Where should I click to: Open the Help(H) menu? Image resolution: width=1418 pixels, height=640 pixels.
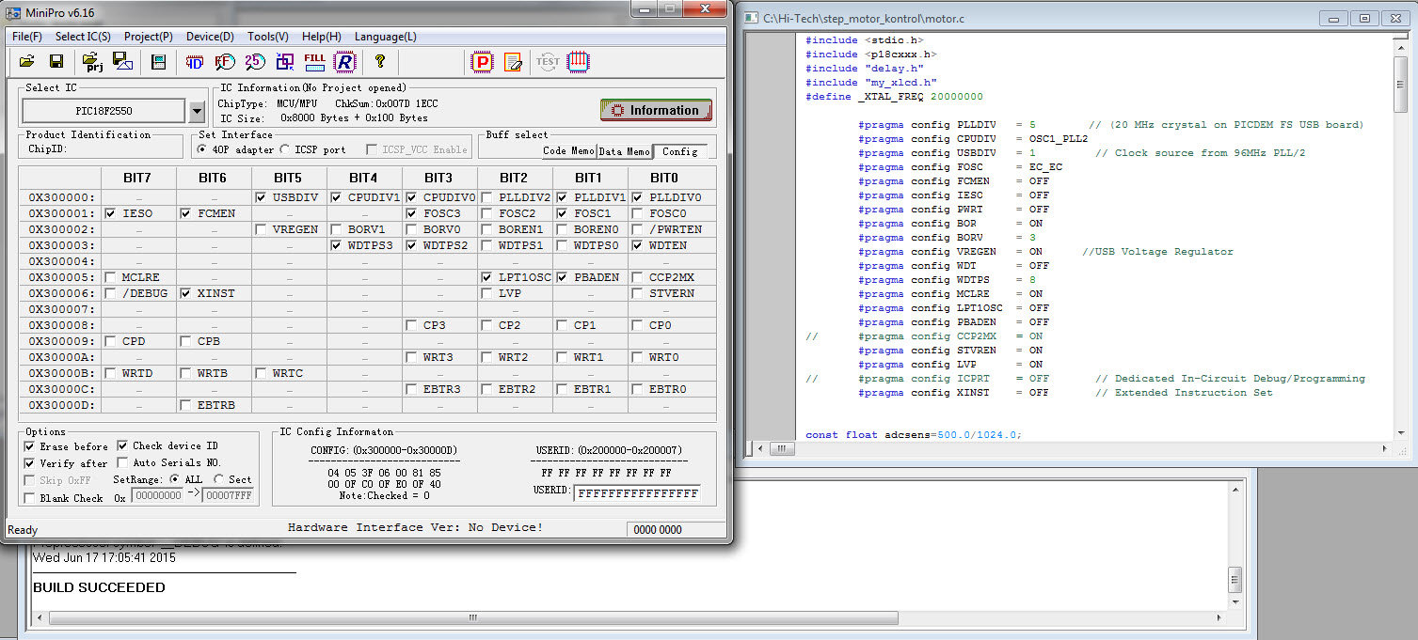(322, 37)
